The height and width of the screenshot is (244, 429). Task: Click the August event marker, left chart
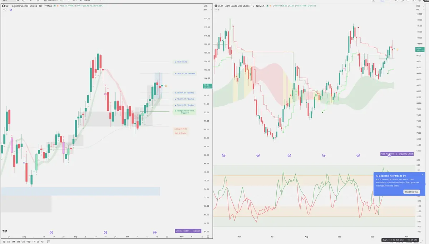[x=51, y=232]
